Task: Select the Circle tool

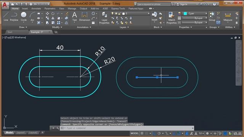Action: pos(24,16)
